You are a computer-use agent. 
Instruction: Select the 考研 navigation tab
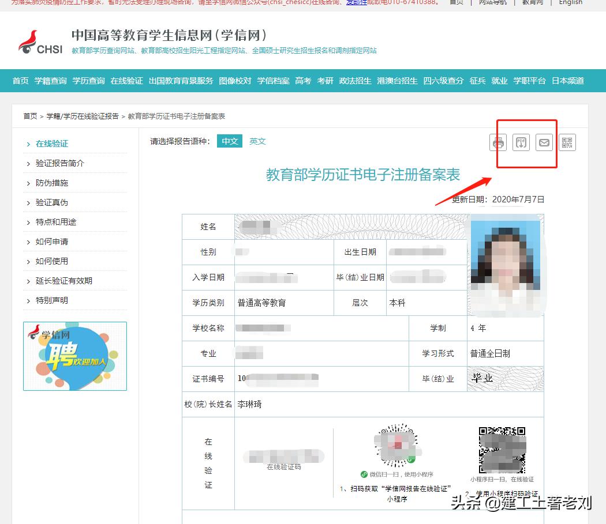pos(326,81)
